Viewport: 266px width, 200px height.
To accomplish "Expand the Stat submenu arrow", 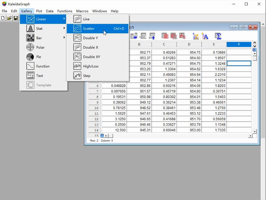I will point(64,28).
